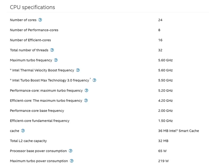Click the help icon beside cache
The image size is (209, 167).
pos(23,131)
